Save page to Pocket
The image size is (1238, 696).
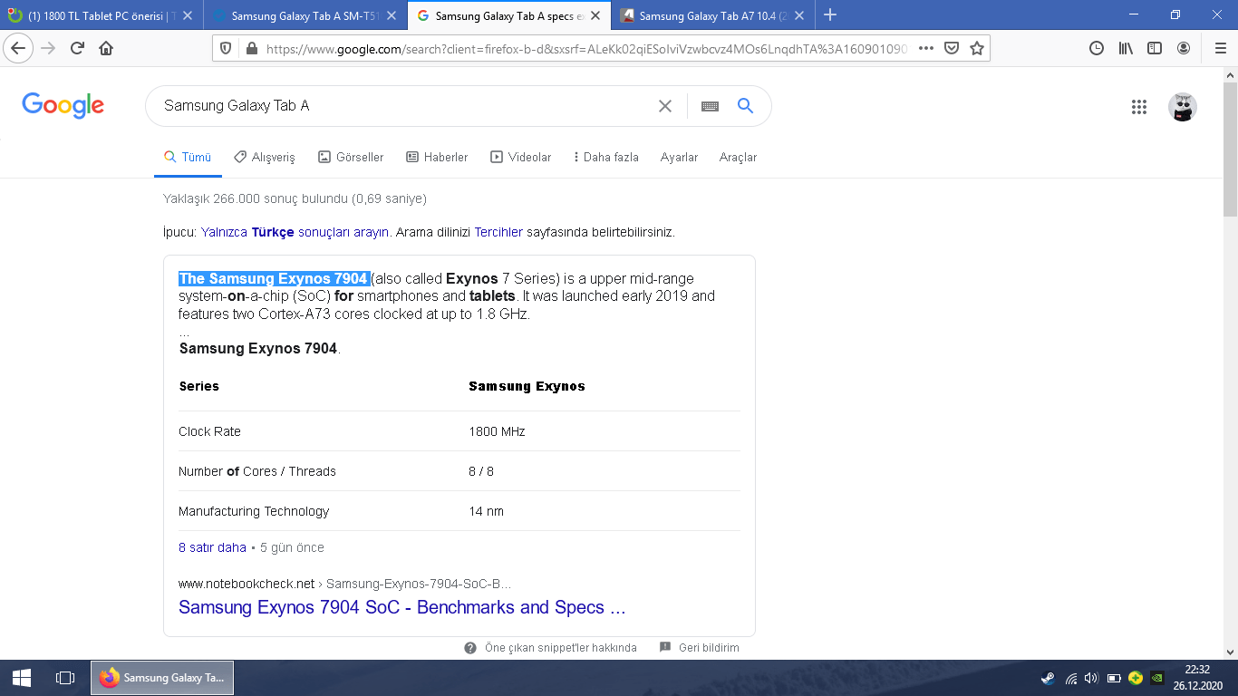coord(952,48)
